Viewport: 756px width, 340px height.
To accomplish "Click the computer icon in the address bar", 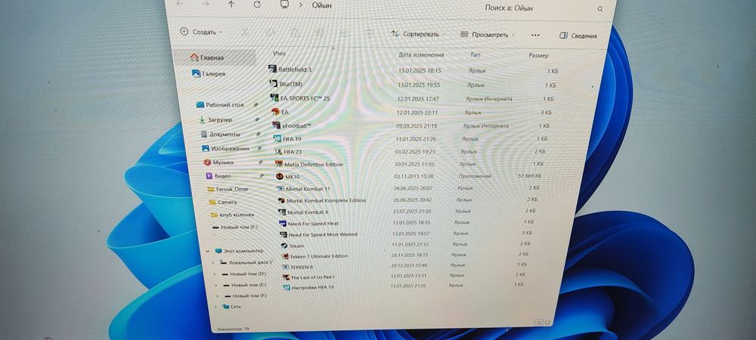I will (x=284, y=4).
